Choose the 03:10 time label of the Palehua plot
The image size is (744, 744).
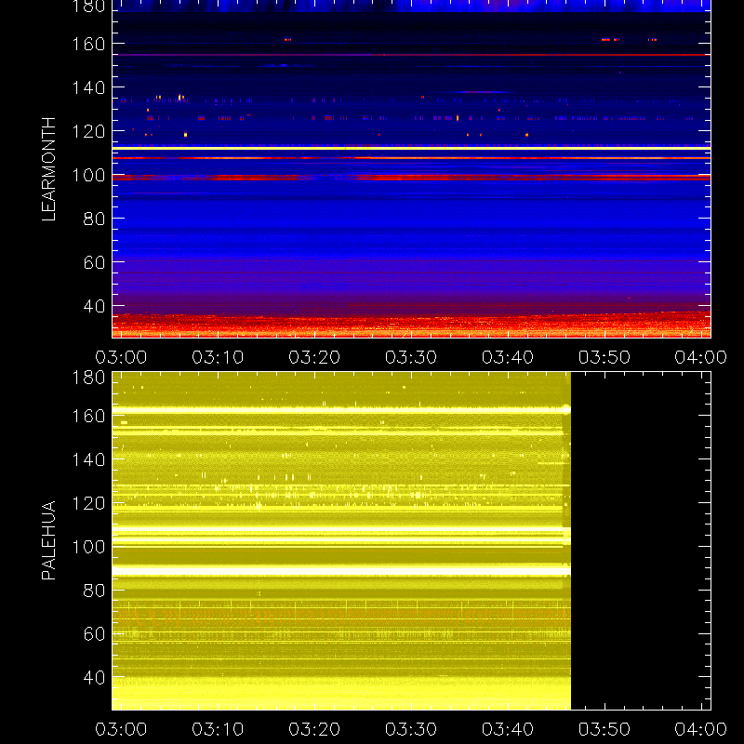[x=218, y=729]
